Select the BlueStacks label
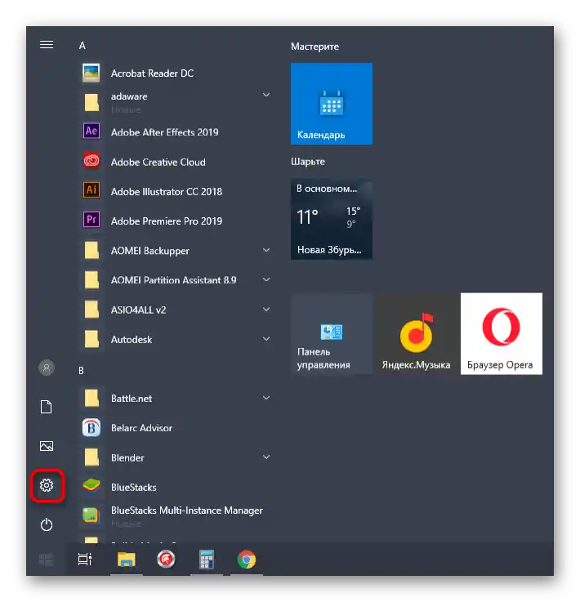Screen dimensions: 580x602 [134, 487]
